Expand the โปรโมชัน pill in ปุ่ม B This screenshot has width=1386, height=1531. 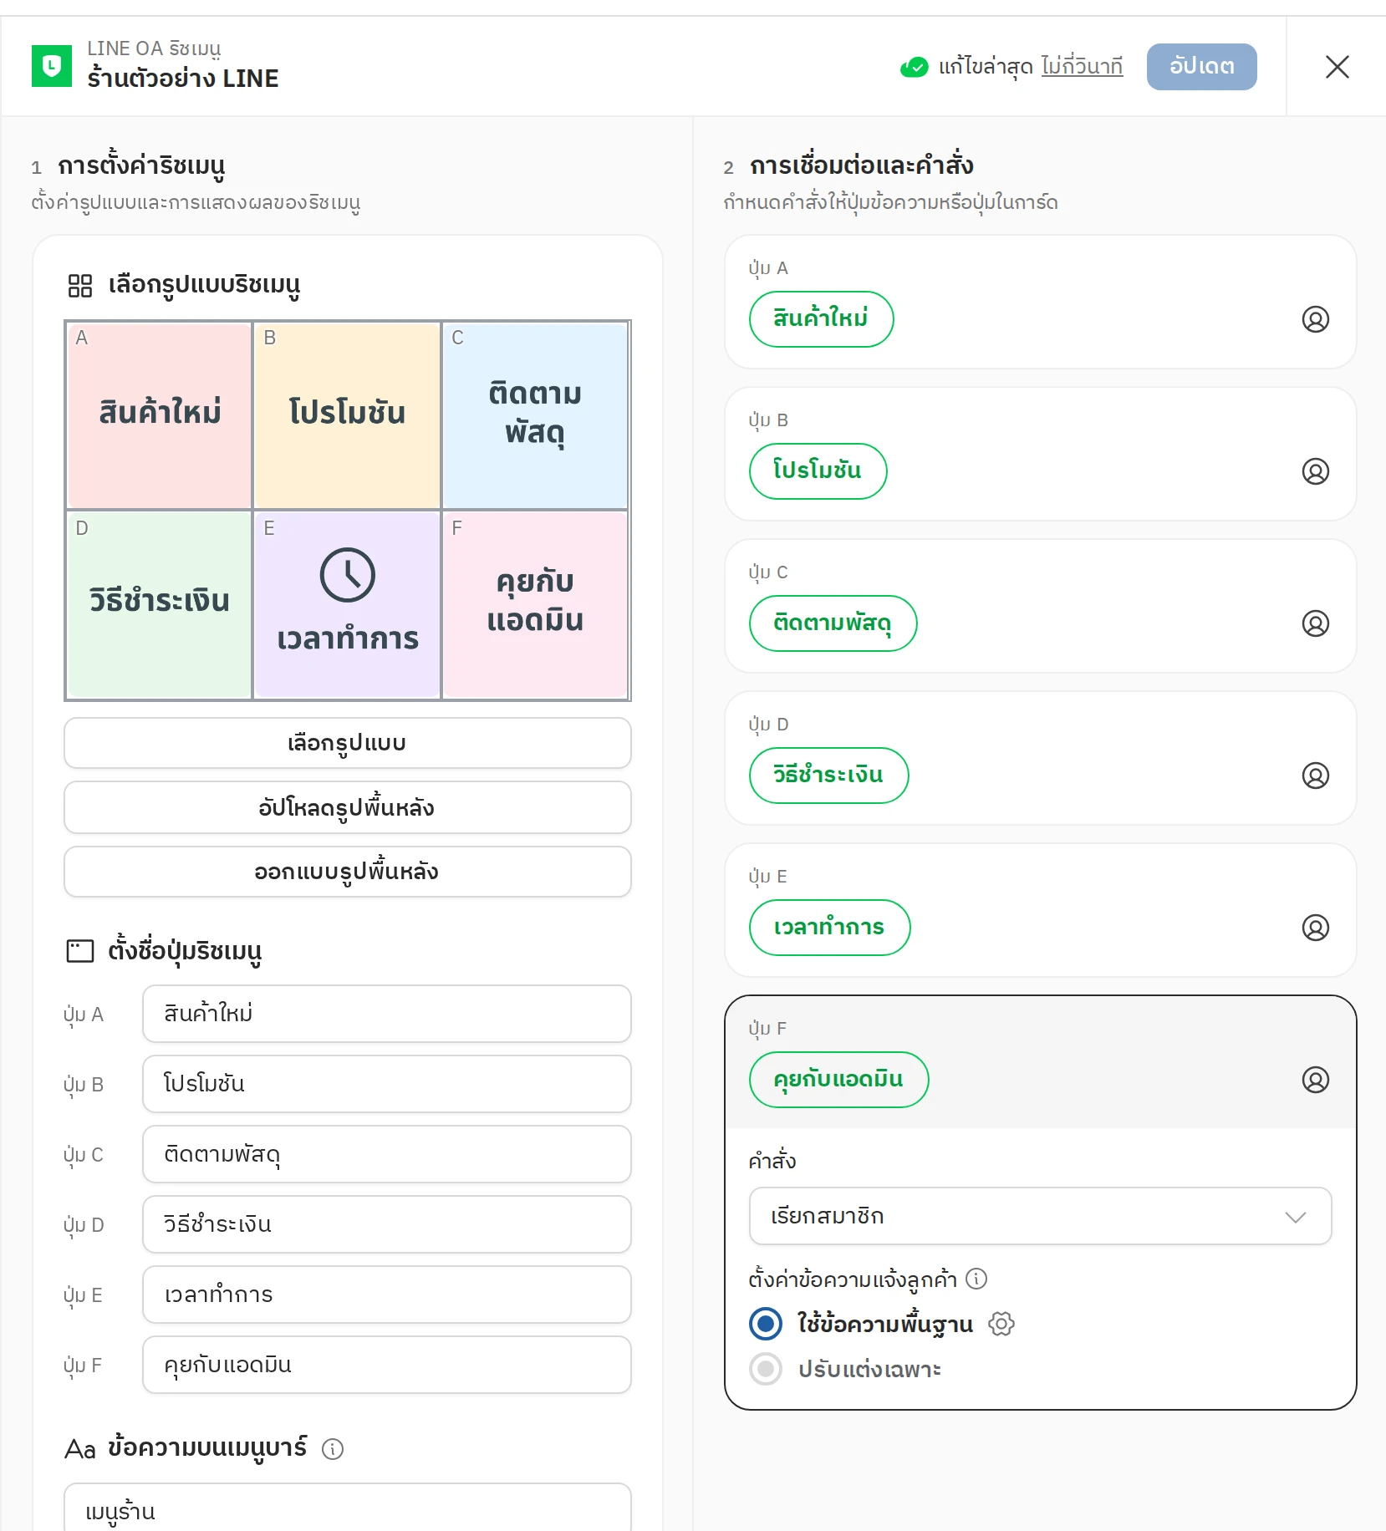pyautogui.click(x=818, y=471)
